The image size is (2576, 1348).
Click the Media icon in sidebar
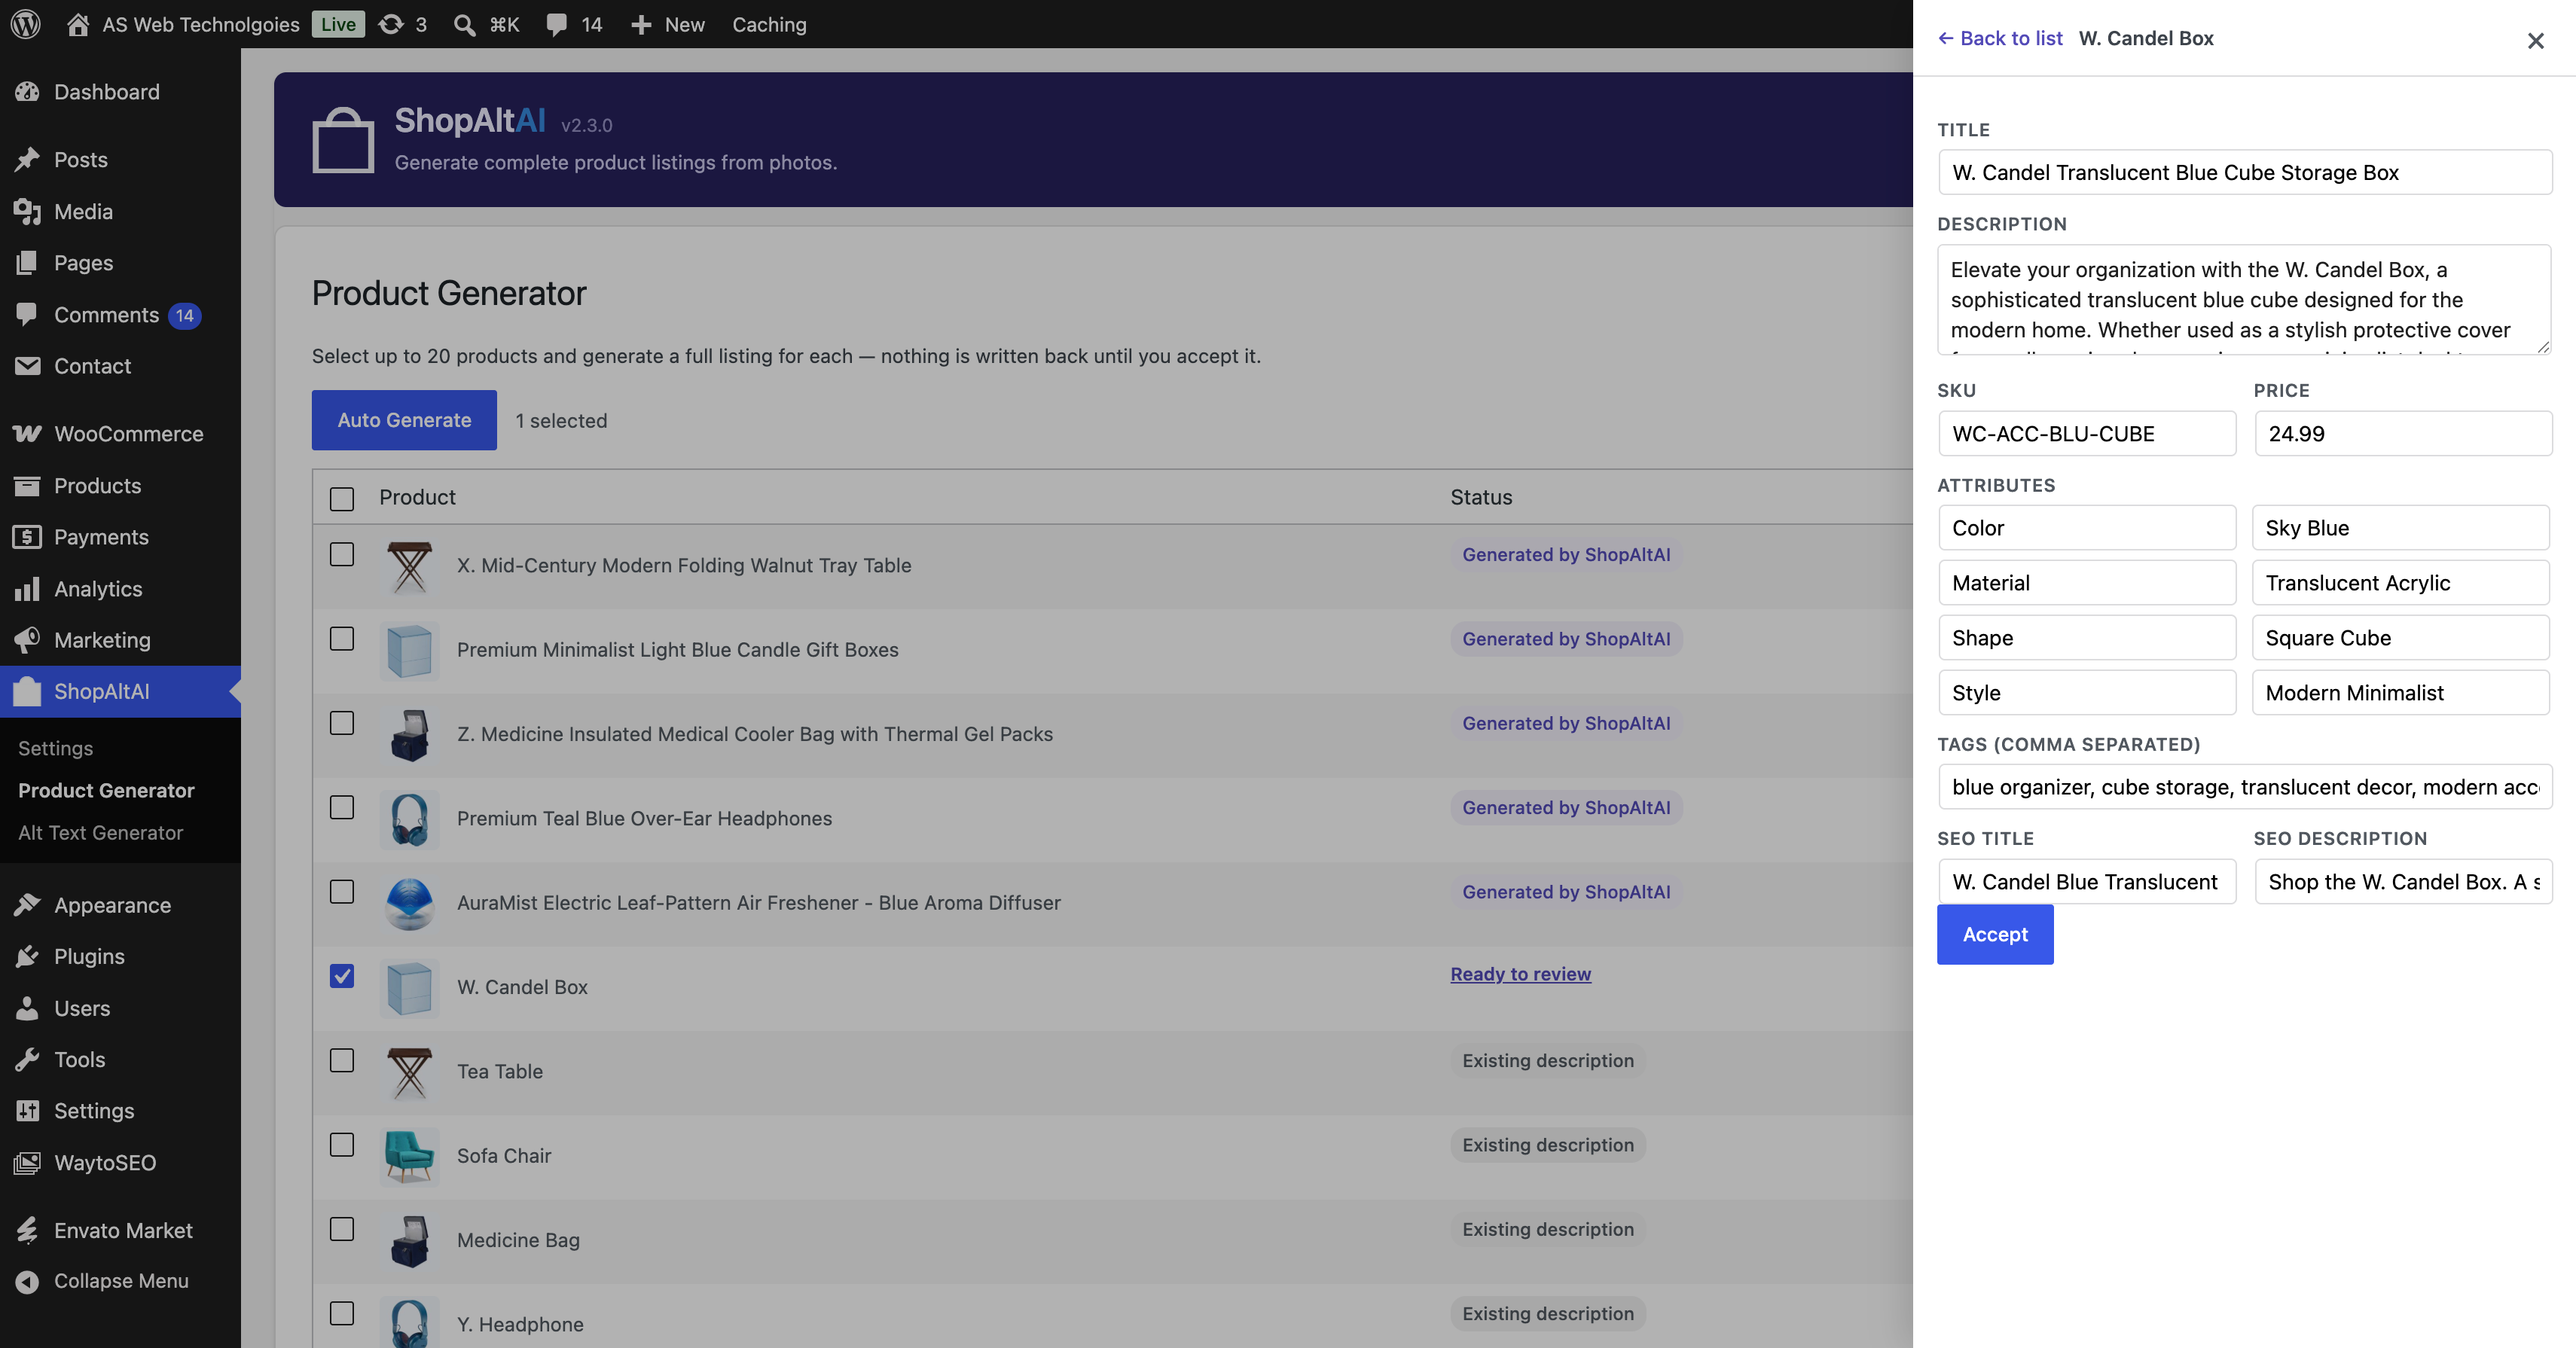point(28,211)
